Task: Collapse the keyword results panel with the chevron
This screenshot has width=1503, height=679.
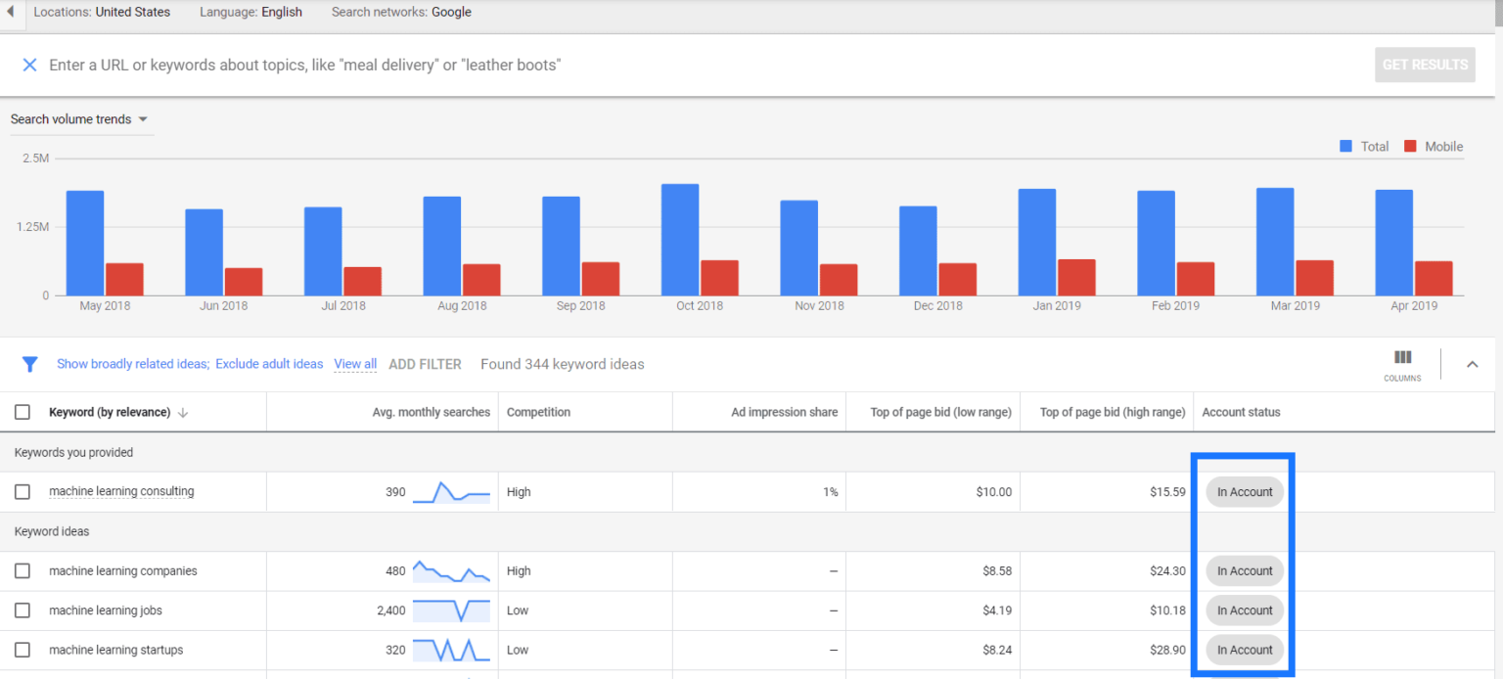Action: 1473,363
